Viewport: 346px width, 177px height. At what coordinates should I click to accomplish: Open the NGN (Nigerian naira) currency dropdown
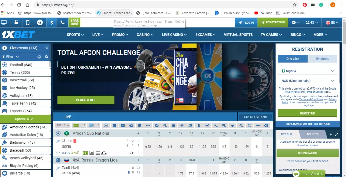tap(307, 81)
